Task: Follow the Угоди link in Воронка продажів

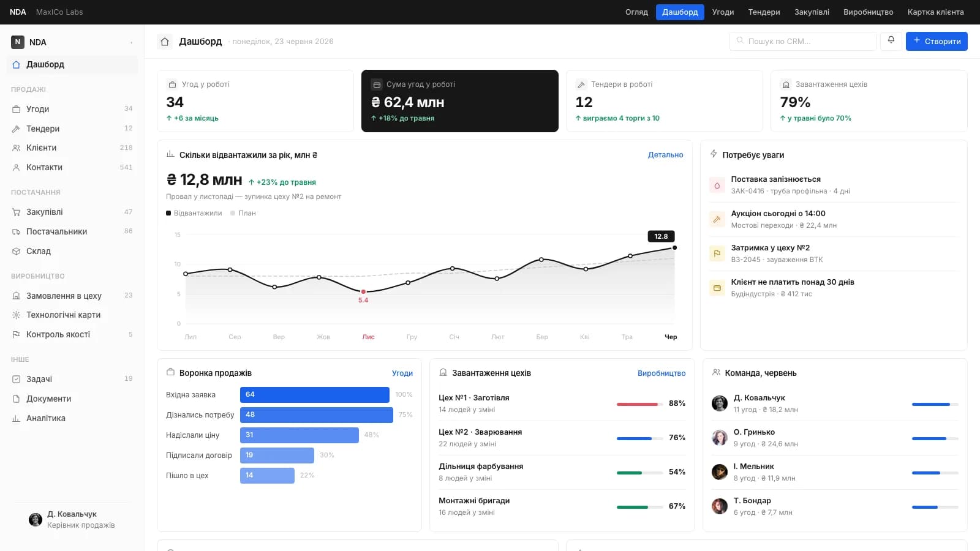Action: pos(402,373)
